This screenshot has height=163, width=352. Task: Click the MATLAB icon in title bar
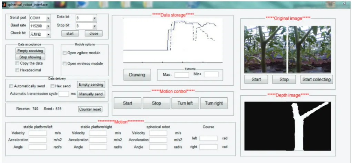click(4, 4)
